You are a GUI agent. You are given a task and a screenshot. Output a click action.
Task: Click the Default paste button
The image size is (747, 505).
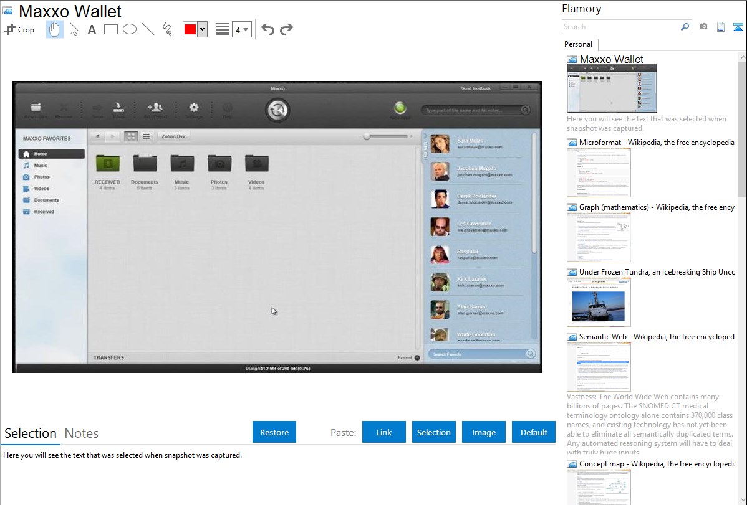(534, 432)
